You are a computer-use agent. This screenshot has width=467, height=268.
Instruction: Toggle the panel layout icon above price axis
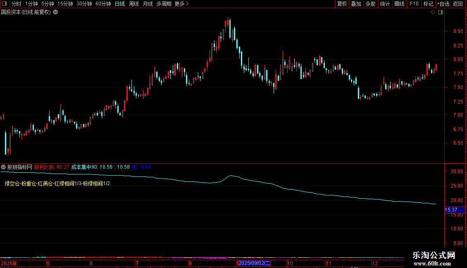pos(441,12)
